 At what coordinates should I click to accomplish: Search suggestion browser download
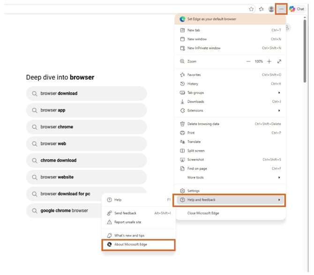(x=87, y=94)
